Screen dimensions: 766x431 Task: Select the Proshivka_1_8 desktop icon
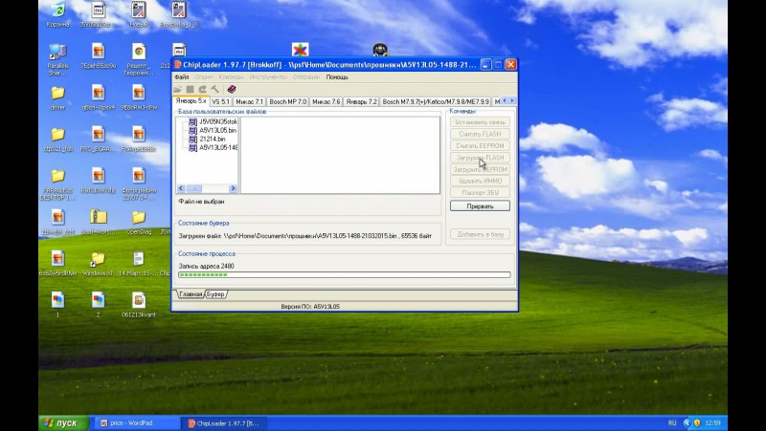[x=179, y=14]
